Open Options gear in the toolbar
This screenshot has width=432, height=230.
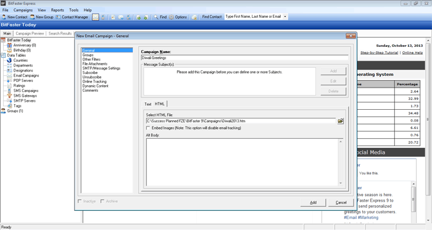pos(172,17)
